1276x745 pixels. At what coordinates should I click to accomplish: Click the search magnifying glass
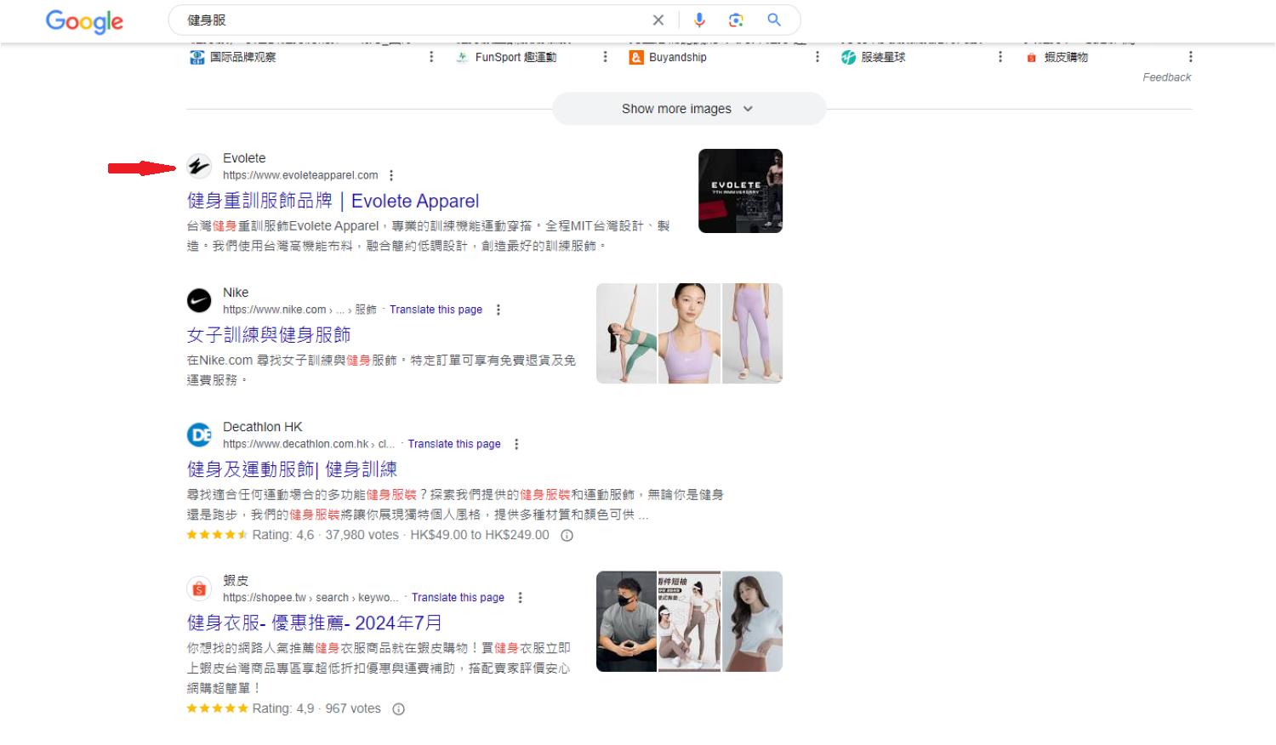(773, 19)
